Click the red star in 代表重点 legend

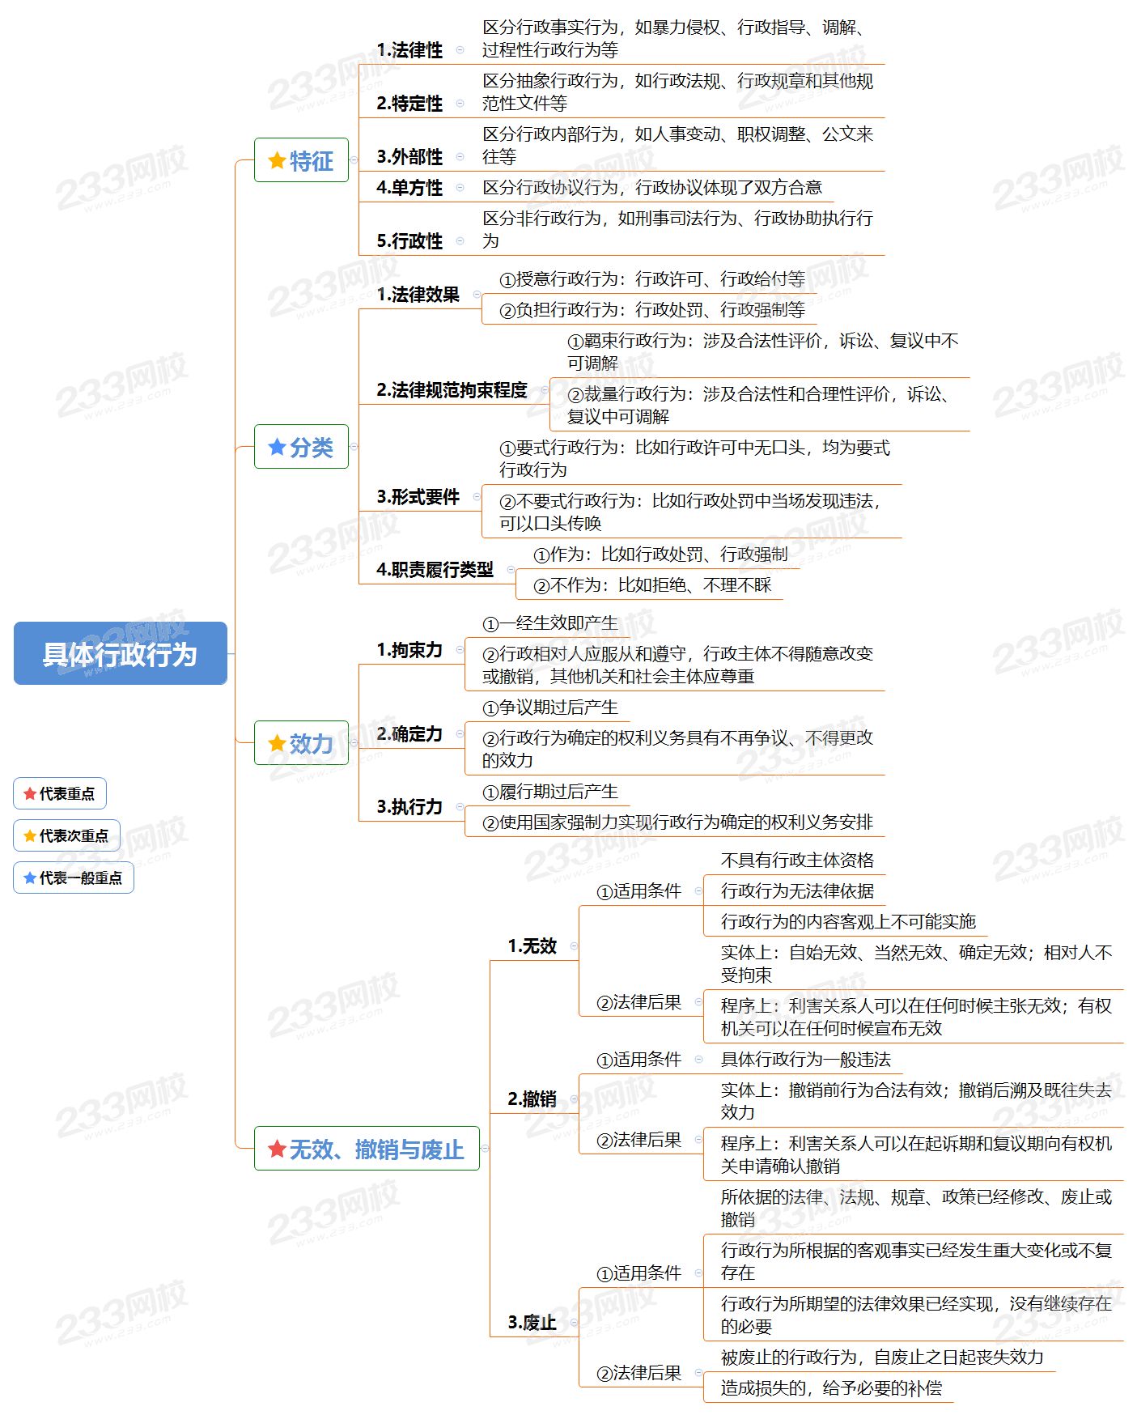pos(30,794)
